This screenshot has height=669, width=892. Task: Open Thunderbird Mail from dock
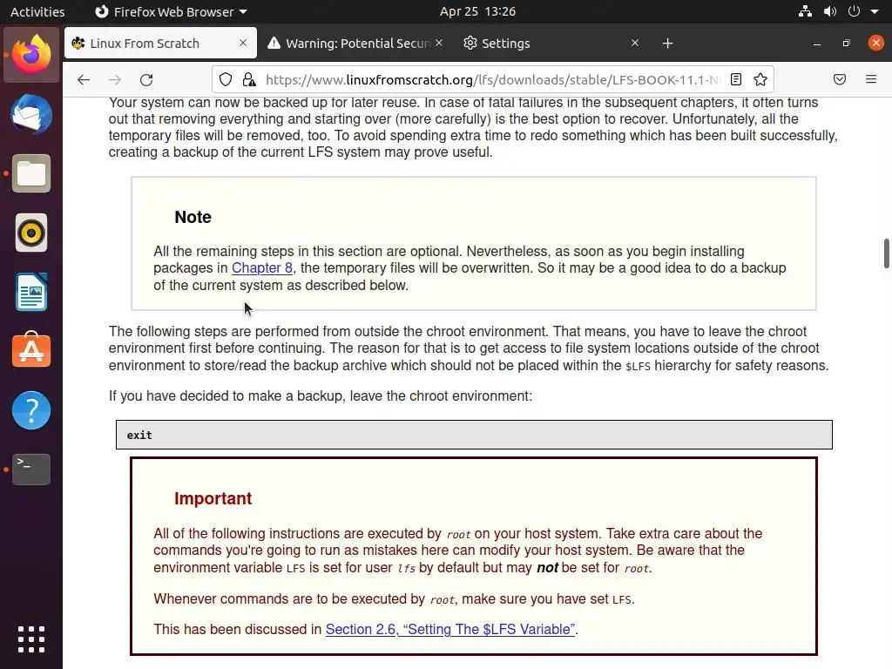pos(31,114)
